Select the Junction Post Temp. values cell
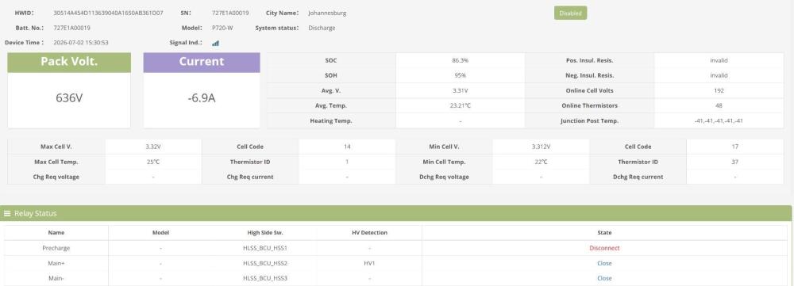Screen dimensions: 794x286 719,120
